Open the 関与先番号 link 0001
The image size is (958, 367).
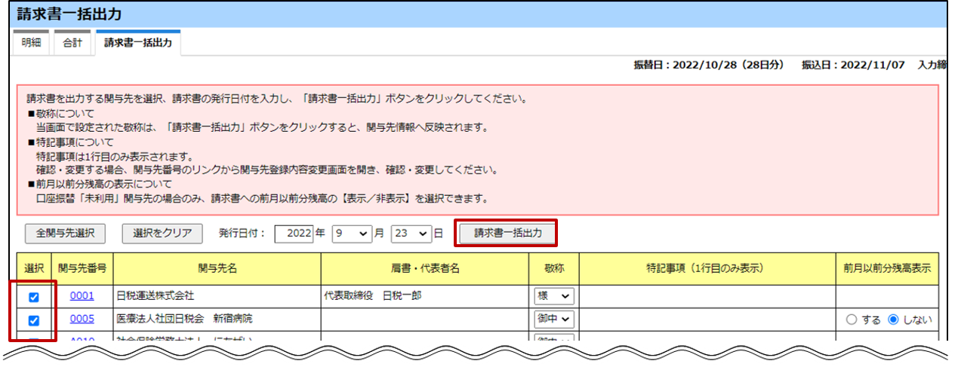point(82,296)
